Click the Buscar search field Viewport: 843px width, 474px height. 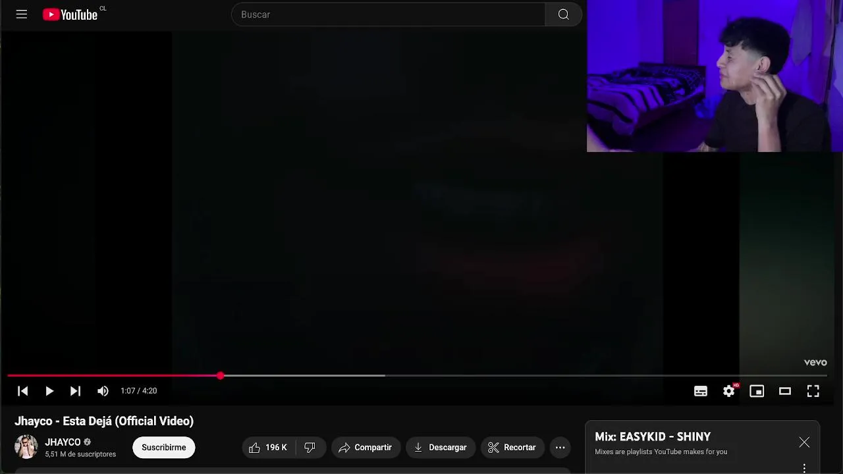pos(388,14)
